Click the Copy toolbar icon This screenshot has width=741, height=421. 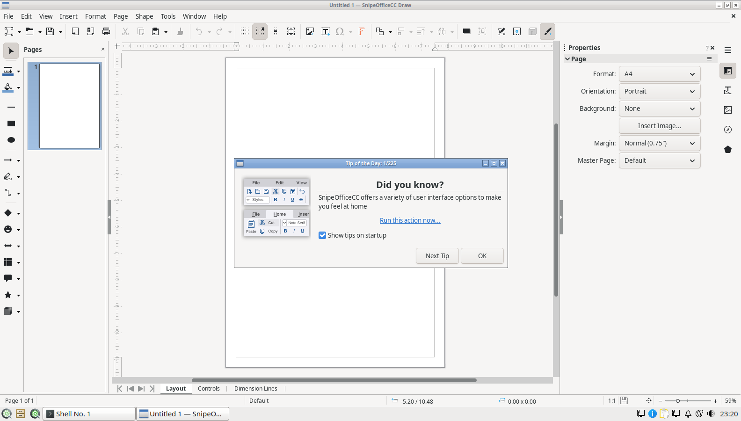point(140,31)
